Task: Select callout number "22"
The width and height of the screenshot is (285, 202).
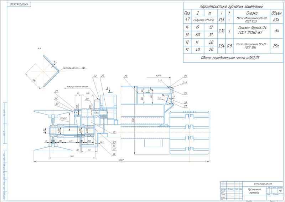Action: (95, 76)
